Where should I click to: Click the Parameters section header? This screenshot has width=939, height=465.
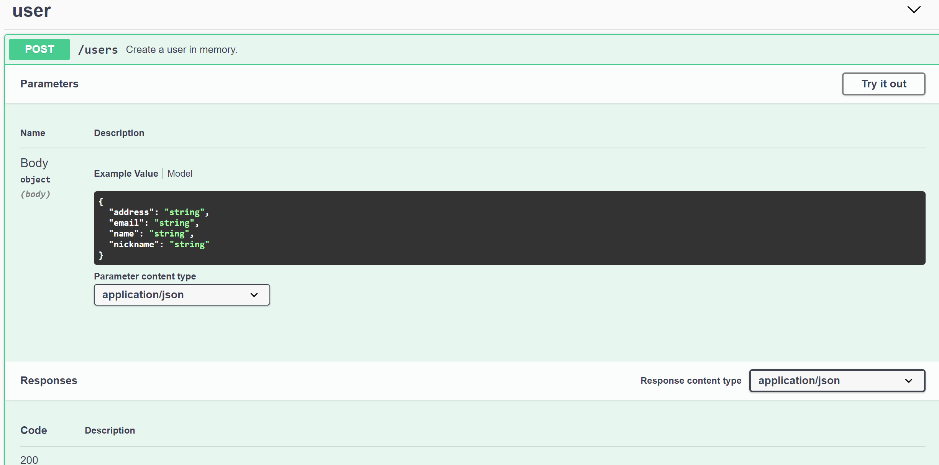[x=49, y=84]
